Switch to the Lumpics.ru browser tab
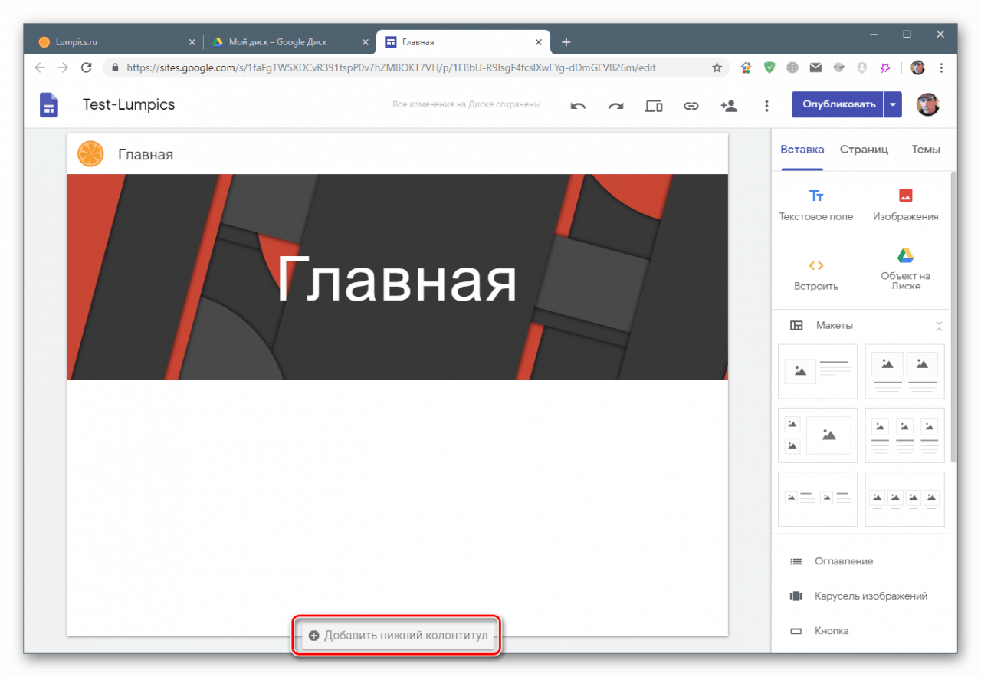Image resolution: width=981 pixels, height=677 pixels. click(x=113, y=42)
